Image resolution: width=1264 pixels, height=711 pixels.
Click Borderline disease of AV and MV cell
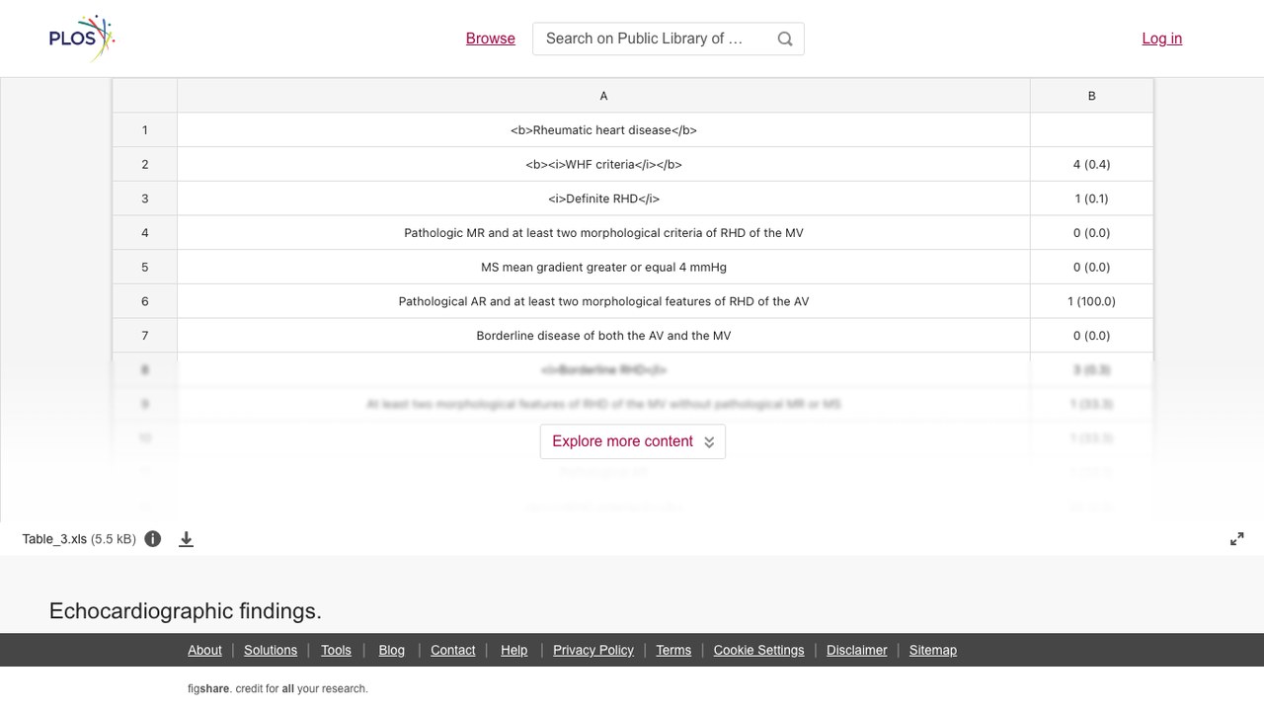click(x=603, y=336)
